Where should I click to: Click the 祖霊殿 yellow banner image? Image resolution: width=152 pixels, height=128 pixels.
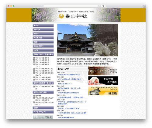(103, 91)
